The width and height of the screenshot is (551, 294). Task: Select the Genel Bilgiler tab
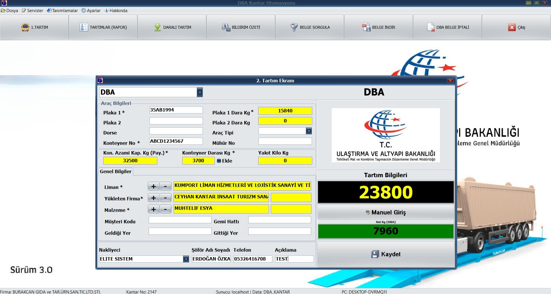[x=116, y=171]
